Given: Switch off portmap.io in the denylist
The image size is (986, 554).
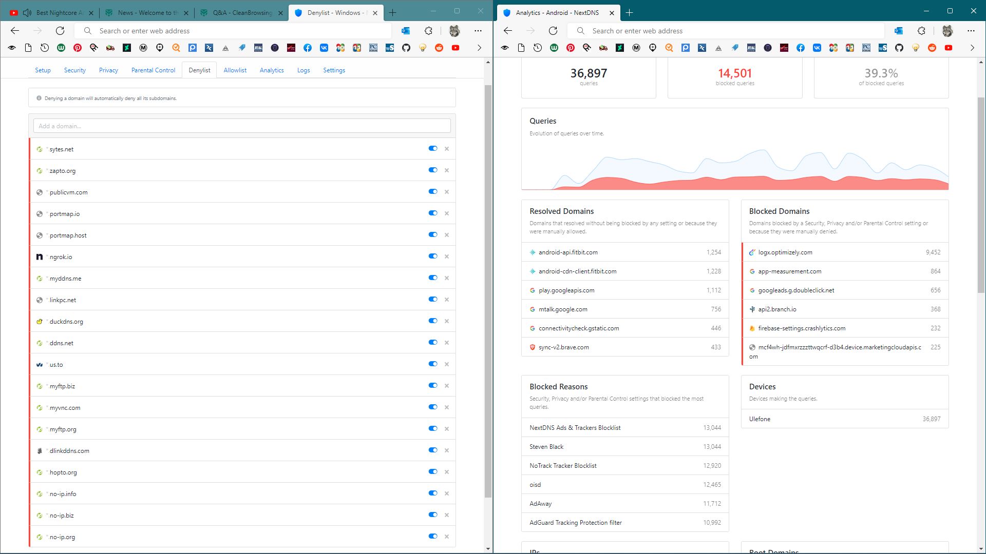Looking at the screenshot, I should (x=433, y=213).
